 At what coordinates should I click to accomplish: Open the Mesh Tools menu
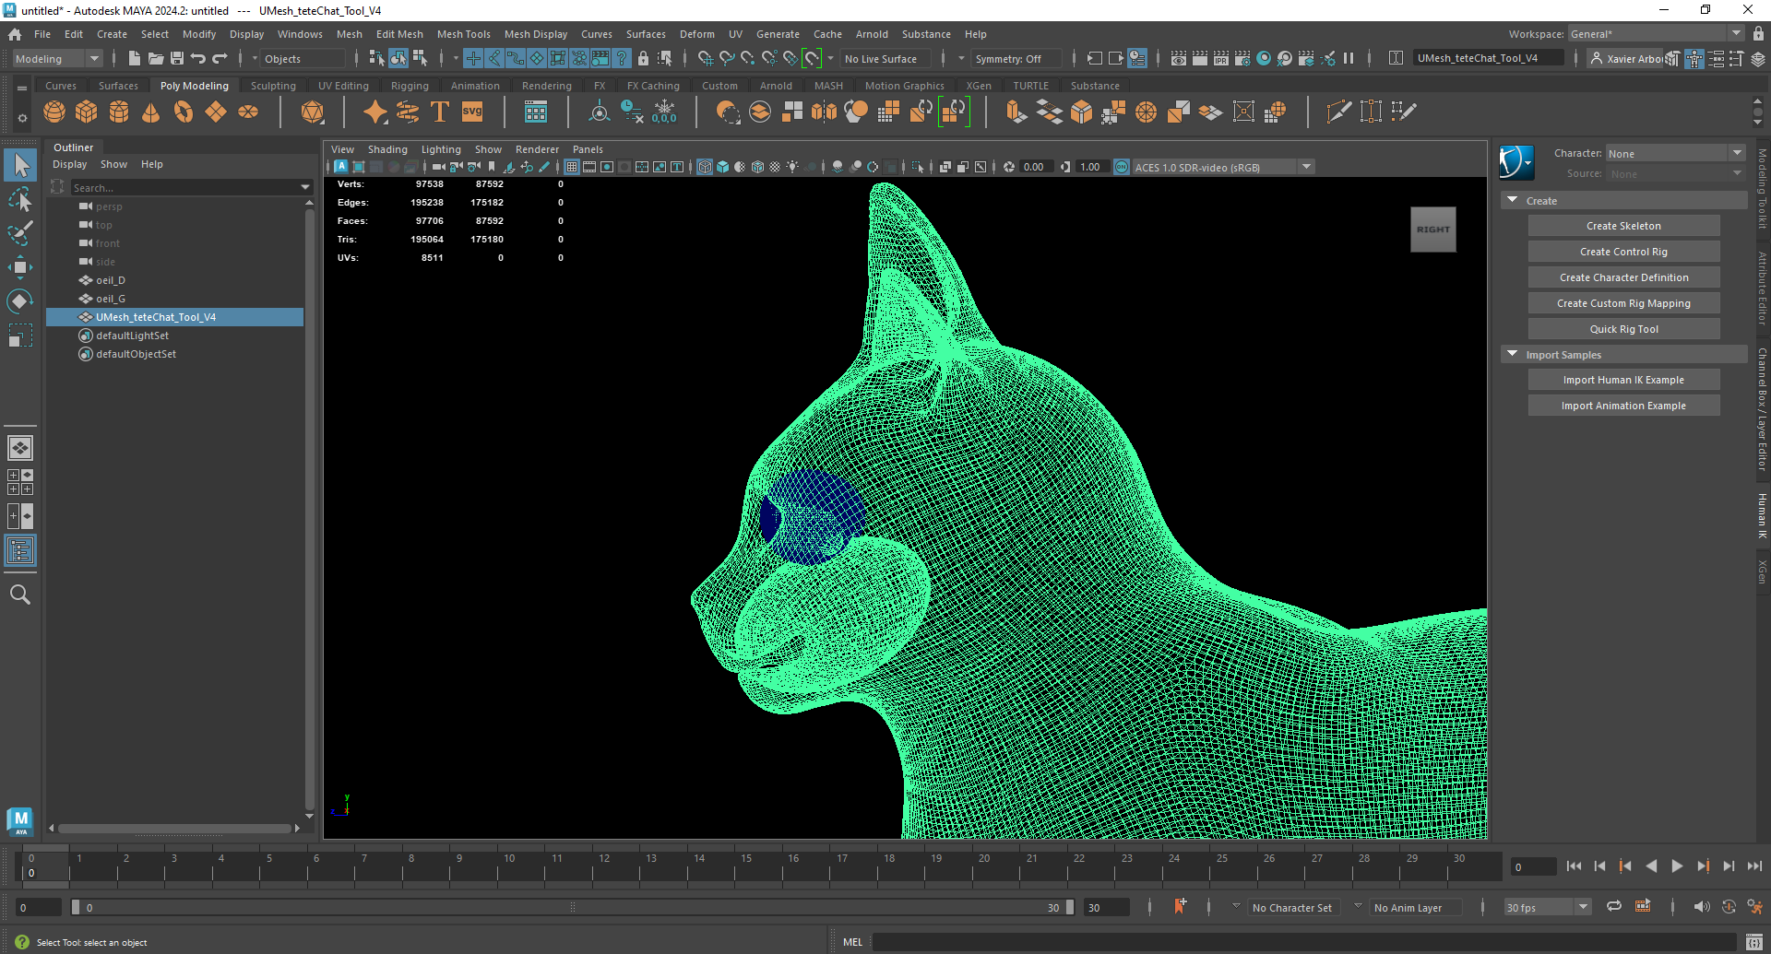[x=463, y=34]
